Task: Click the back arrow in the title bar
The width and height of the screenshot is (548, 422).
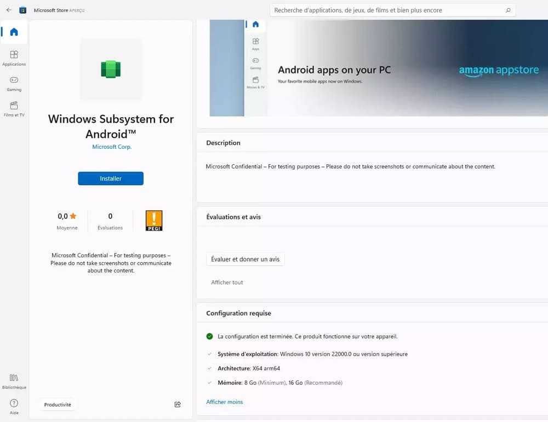Action: pos(8,9)
